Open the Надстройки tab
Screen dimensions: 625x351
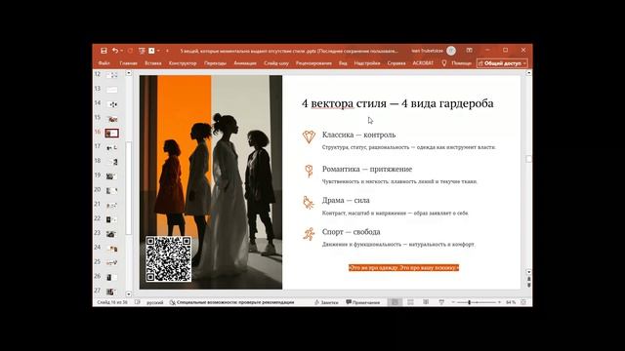(x=367, y=63)
